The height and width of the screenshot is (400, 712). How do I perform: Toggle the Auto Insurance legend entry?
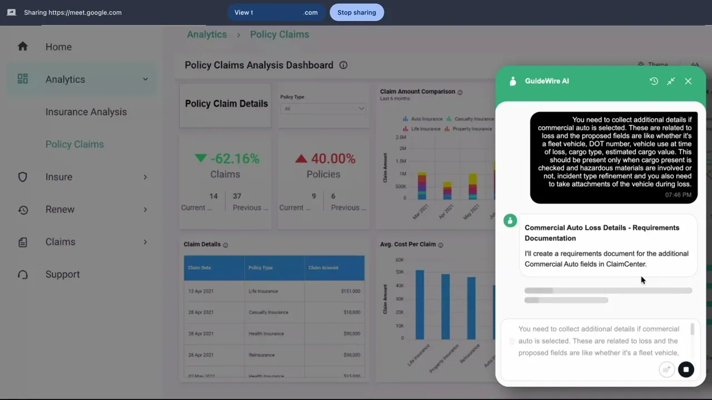(422, 119)
